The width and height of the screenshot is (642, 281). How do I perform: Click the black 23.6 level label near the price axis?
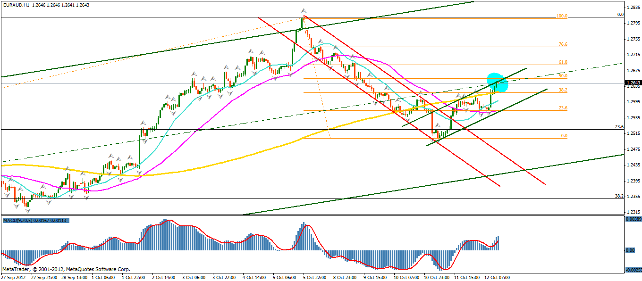[619, 127]
